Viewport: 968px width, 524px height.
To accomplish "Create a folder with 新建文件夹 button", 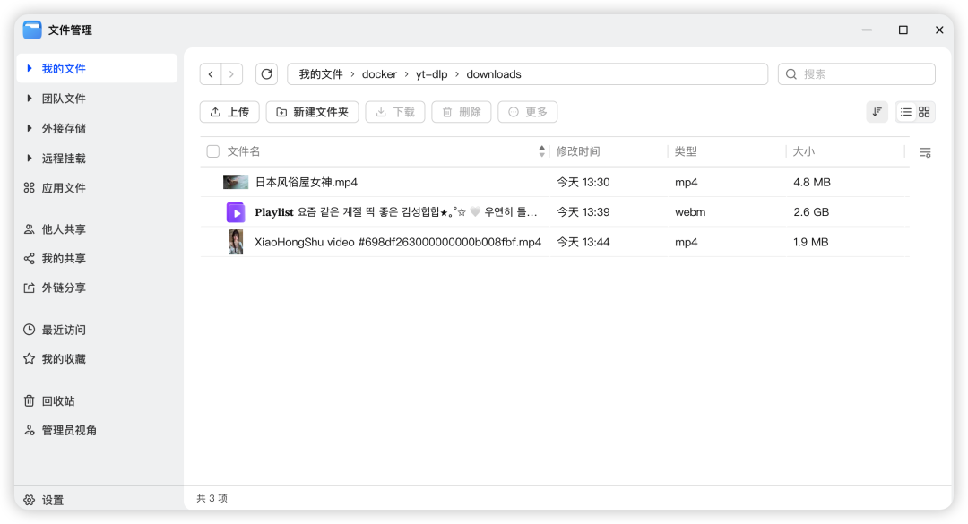I will [312, 111].
